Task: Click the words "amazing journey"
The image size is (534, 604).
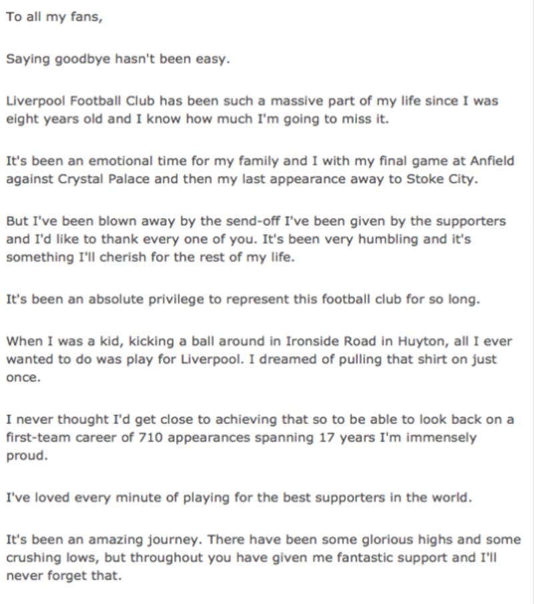Action: click(146, 540)
